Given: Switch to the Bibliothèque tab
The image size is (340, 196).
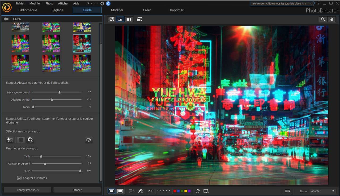Looking at the screenshot, I should [28, 10].
